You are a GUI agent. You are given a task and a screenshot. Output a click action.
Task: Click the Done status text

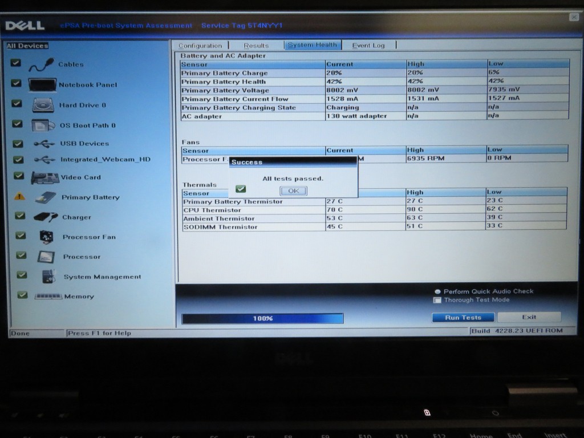point(20,333)
